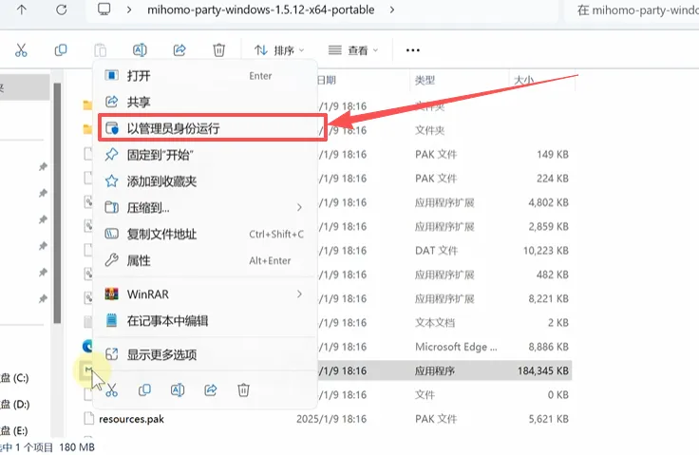Expand the 压缩到... submenu
The width and height of the screenshot is (699, 455).
coord(205,207)
